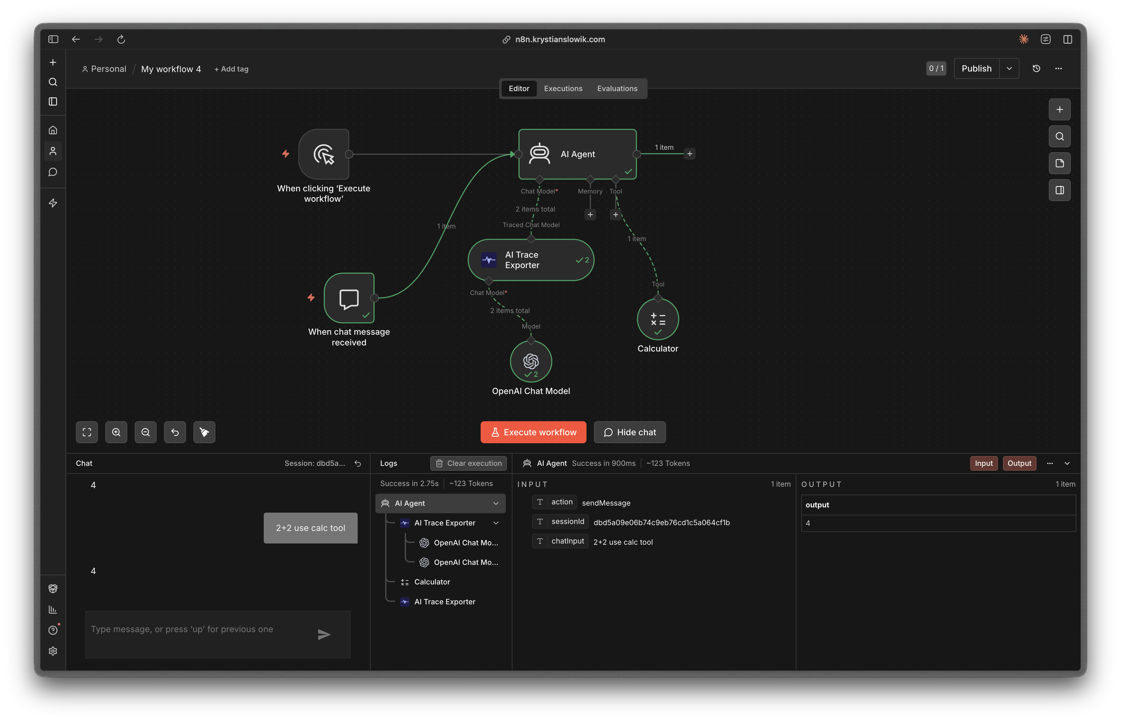Add node after AI Agent output
1121x722 pixels.
pyautogui.click(x=690, y=154)
